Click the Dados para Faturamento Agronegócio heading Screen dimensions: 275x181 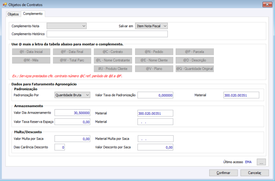[44, 84]
